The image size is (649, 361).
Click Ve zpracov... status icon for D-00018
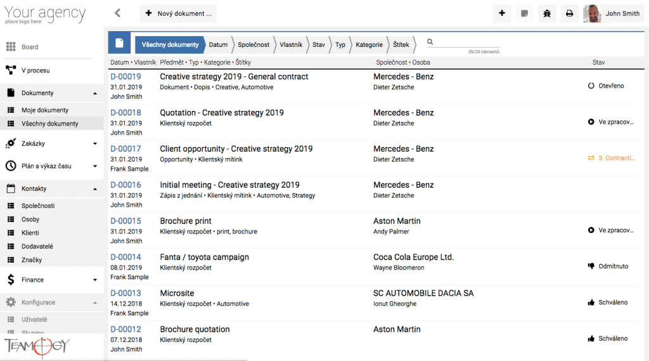[x=591, y=122]
